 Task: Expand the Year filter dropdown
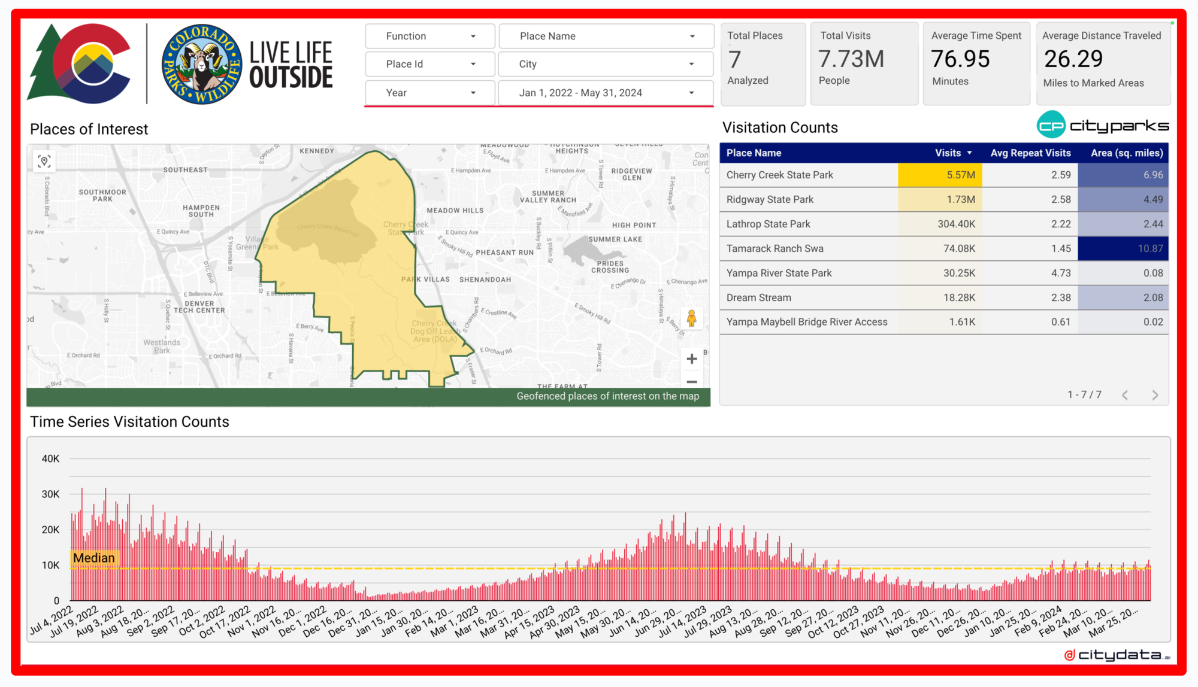tap(430, 93)
